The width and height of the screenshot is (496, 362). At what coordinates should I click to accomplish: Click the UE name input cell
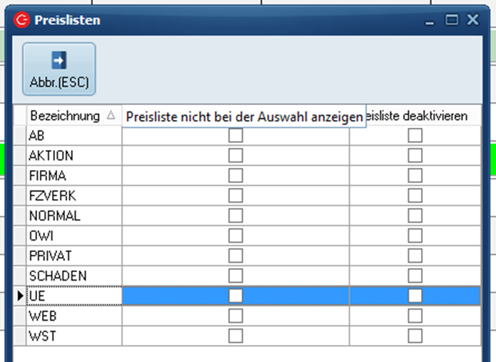click(x=71, y=296)
